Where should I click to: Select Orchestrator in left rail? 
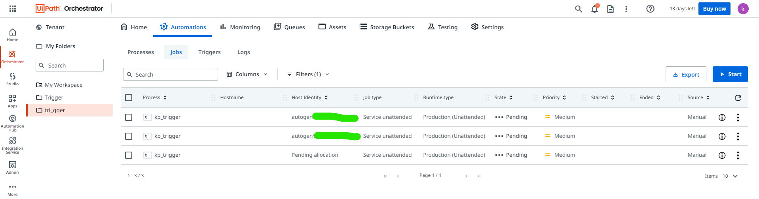13,57
